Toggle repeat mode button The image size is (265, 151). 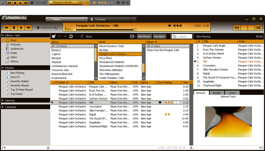click(x=251, y=28)
